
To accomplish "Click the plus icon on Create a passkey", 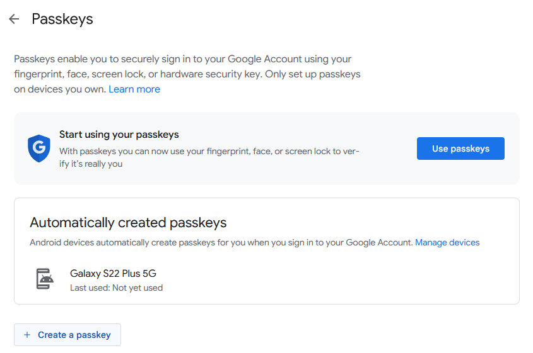I will pos(27,335).
